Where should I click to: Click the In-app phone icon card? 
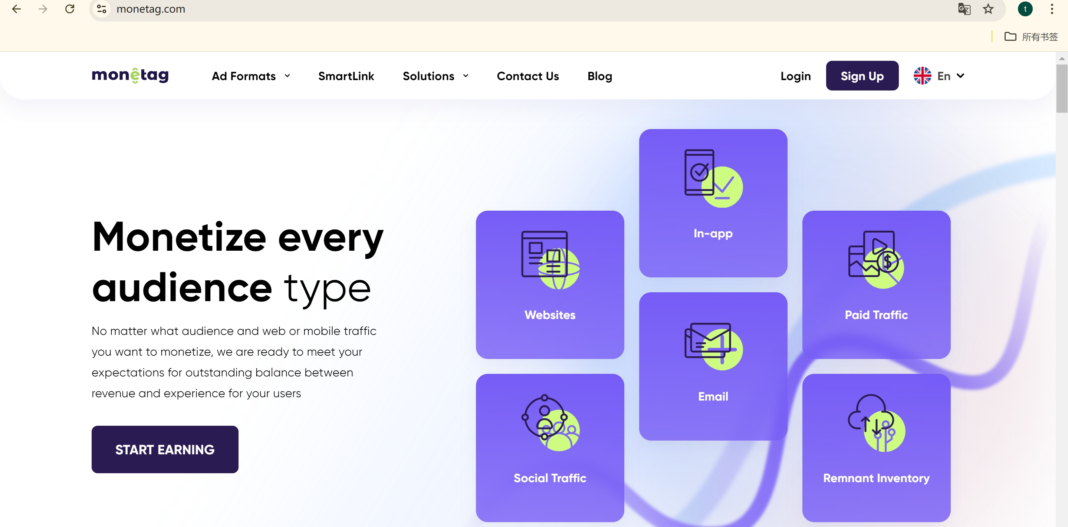[713, 203]
